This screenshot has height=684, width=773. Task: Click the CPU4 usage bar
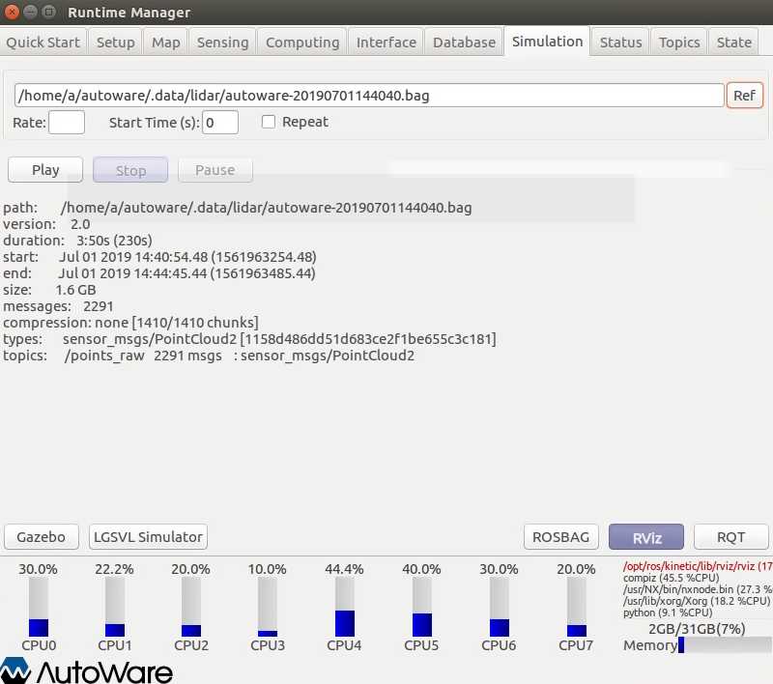point(345,607)
